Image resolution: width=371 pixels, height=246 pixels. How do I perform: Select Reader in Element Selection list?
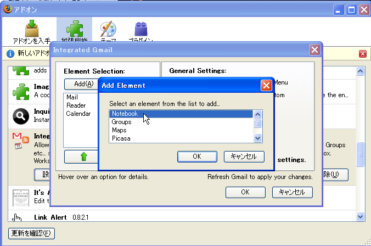[x=81, y=105]
